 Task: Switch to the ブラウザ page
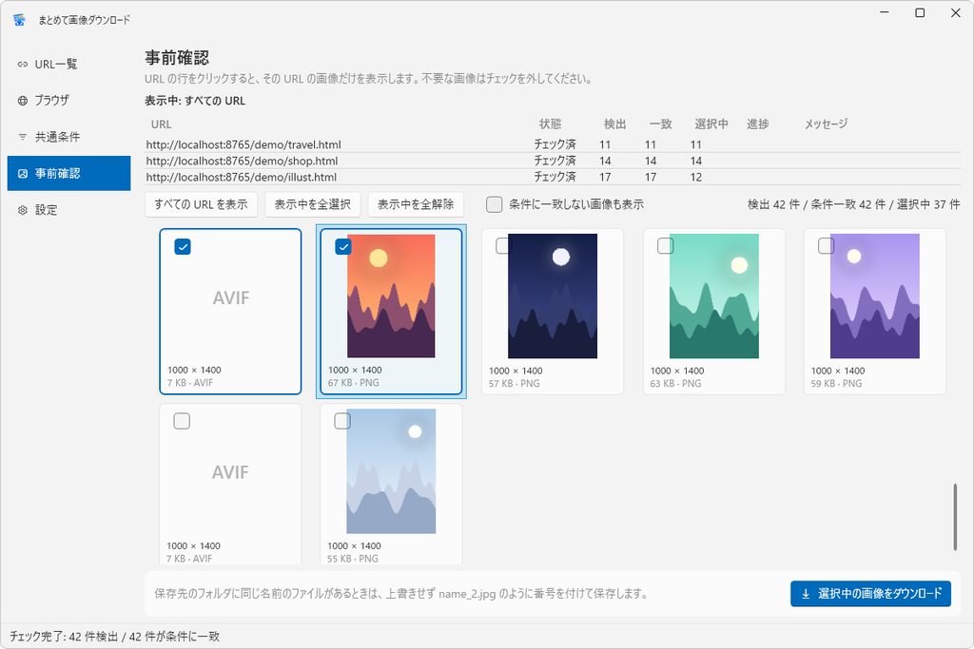68,101
